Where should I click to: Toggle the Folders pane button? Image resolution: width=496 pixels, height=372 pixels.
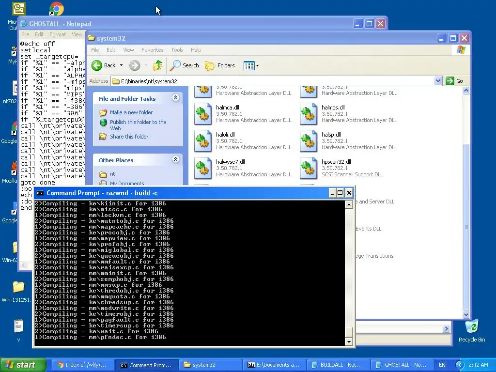pyautogui.click(x=220, y=65)
